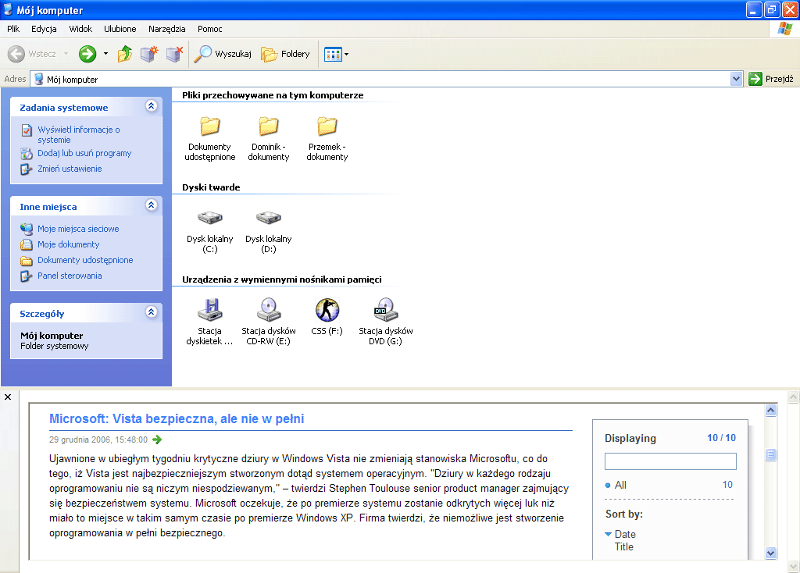Screen dimensions: 800x573
Task: Open the address bar dropdown
Action: [736, 79]
